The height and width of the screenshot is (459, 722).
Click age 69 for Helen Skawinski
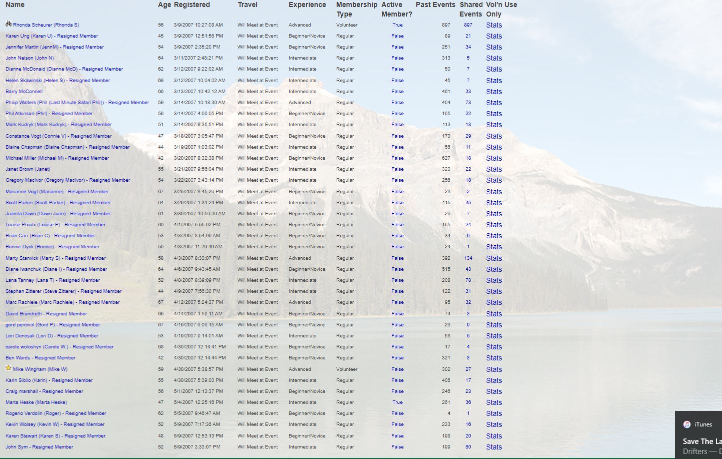click(161, 81)
